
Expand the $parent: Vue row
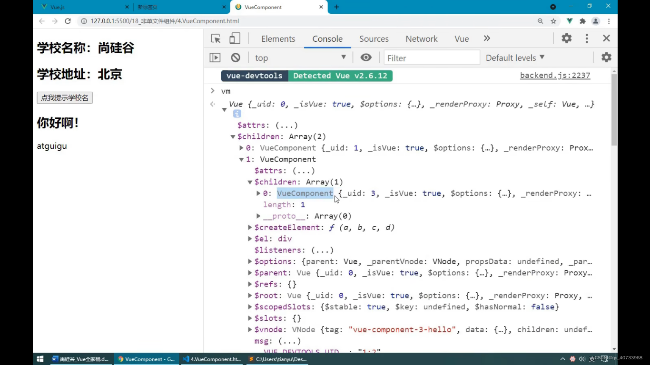coord(250,273)
